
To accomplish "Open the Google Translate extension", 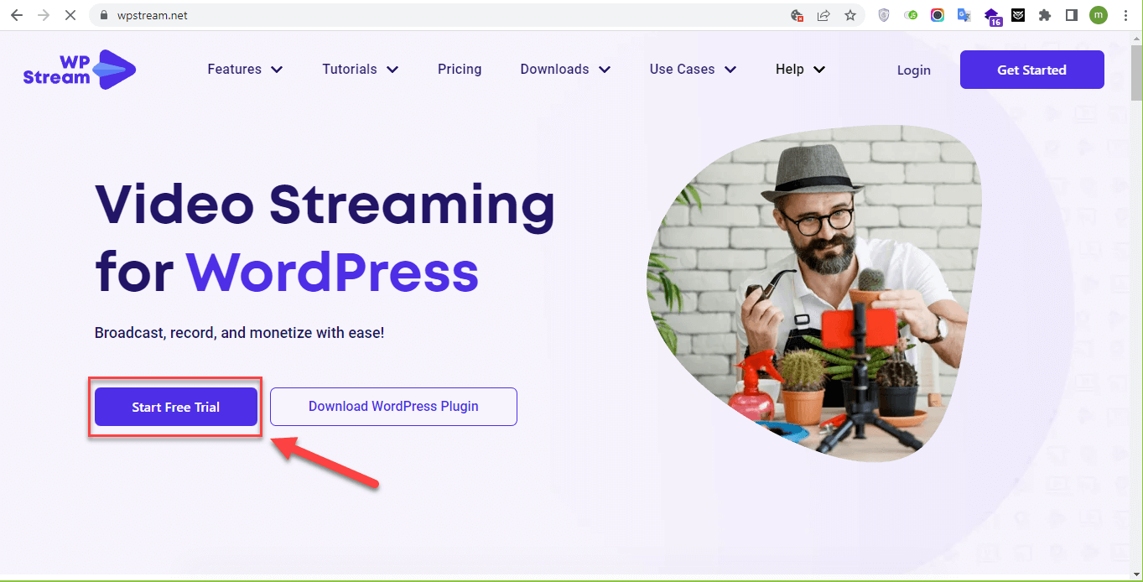I will (x=964, y=15).
